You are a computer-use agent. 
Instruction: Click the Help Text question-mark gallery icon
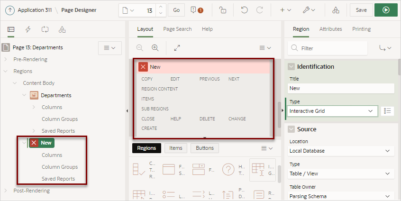coord(228,170)
